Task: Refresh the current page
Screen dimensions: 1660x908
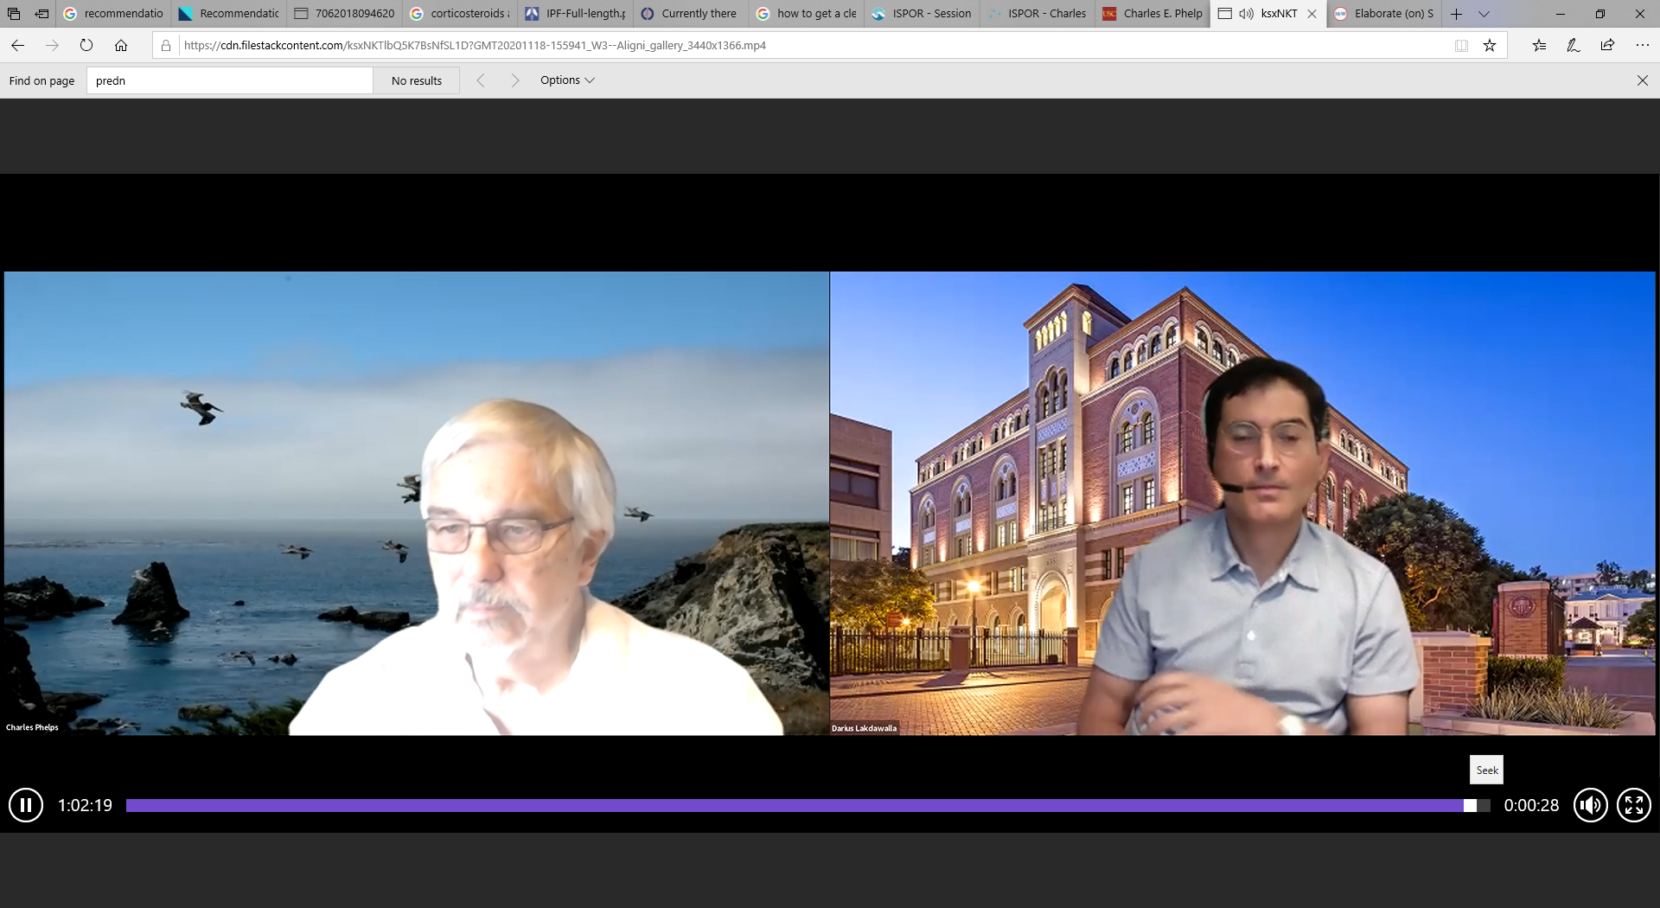Action: pyautogui.click(x=86, y=46)
